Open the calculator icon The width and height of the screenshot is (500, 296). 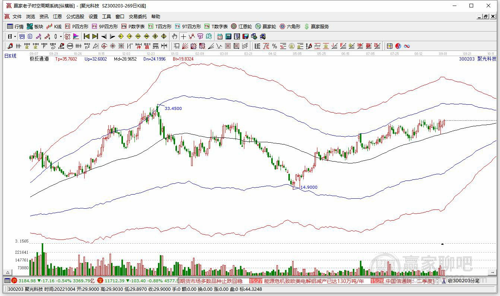(228, 36)
